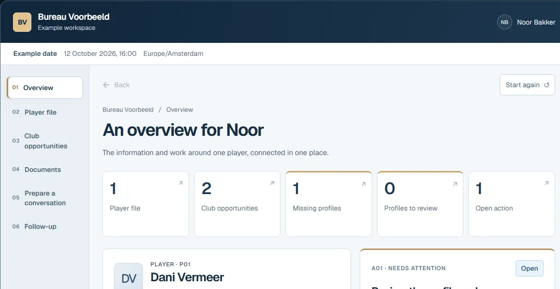
Task: Click the Example workspace subtitle
Action: (x=67, y=28)
